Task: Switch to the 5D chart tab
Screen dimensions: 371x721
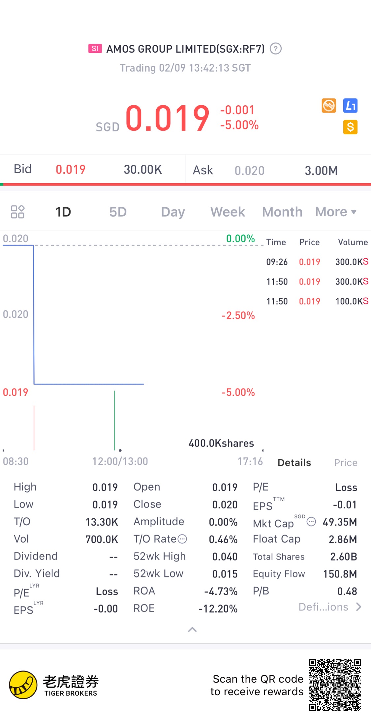Action: click(118, 212)
